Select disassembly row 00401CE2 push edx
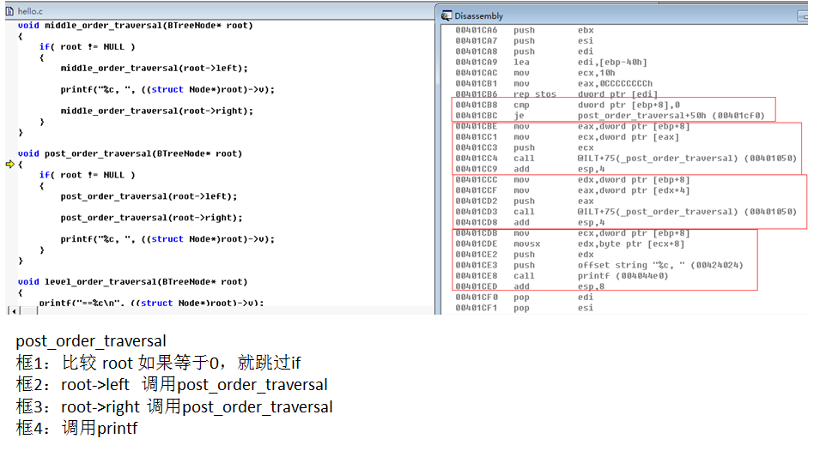Image resolution: width=820 pixels, height=457 pixels. click(525, 255)
